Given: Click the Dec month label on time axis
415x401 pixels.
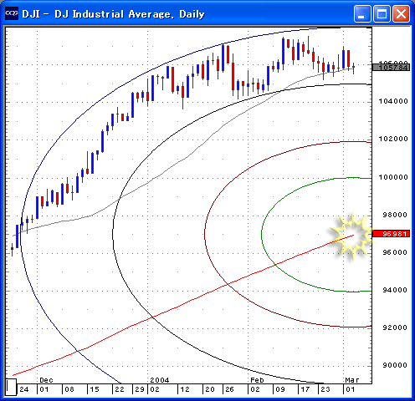Looking at the screenshot, I should 46,380.
